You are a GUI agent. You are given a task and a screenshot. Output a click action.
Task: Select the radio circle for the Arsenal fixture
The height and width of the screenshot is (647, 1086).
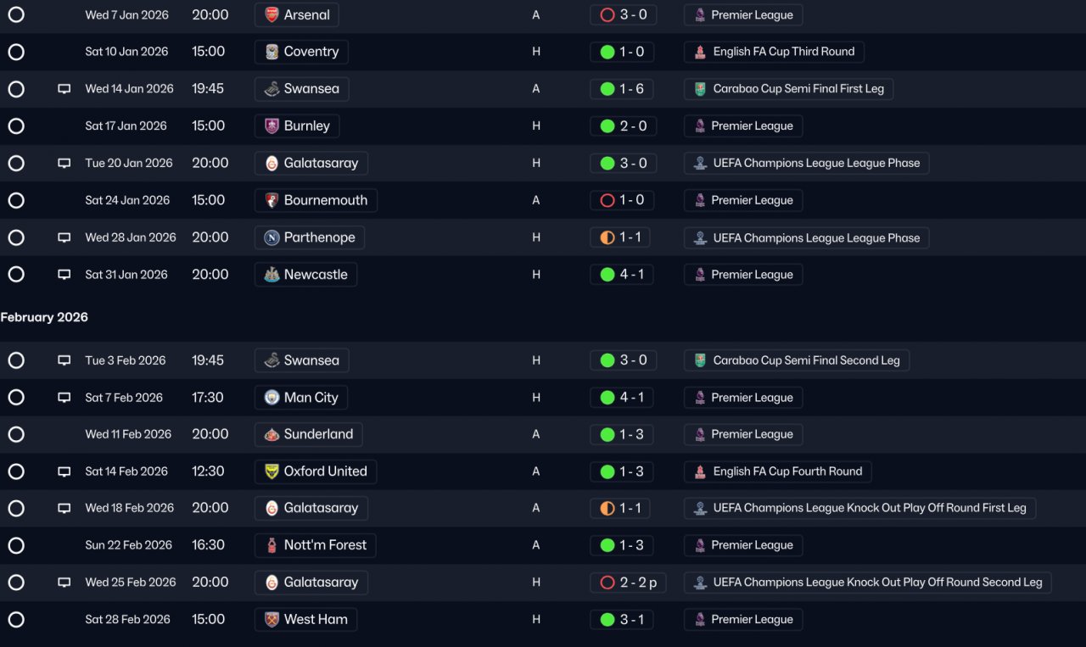tap(16, 14)
